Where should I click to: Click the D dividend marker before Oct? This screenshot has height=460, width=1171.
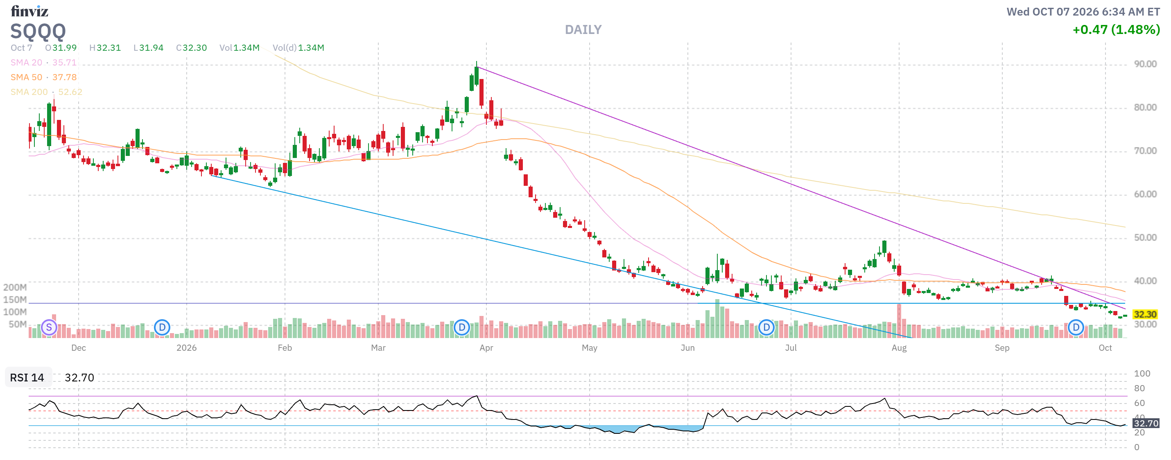1076,327
